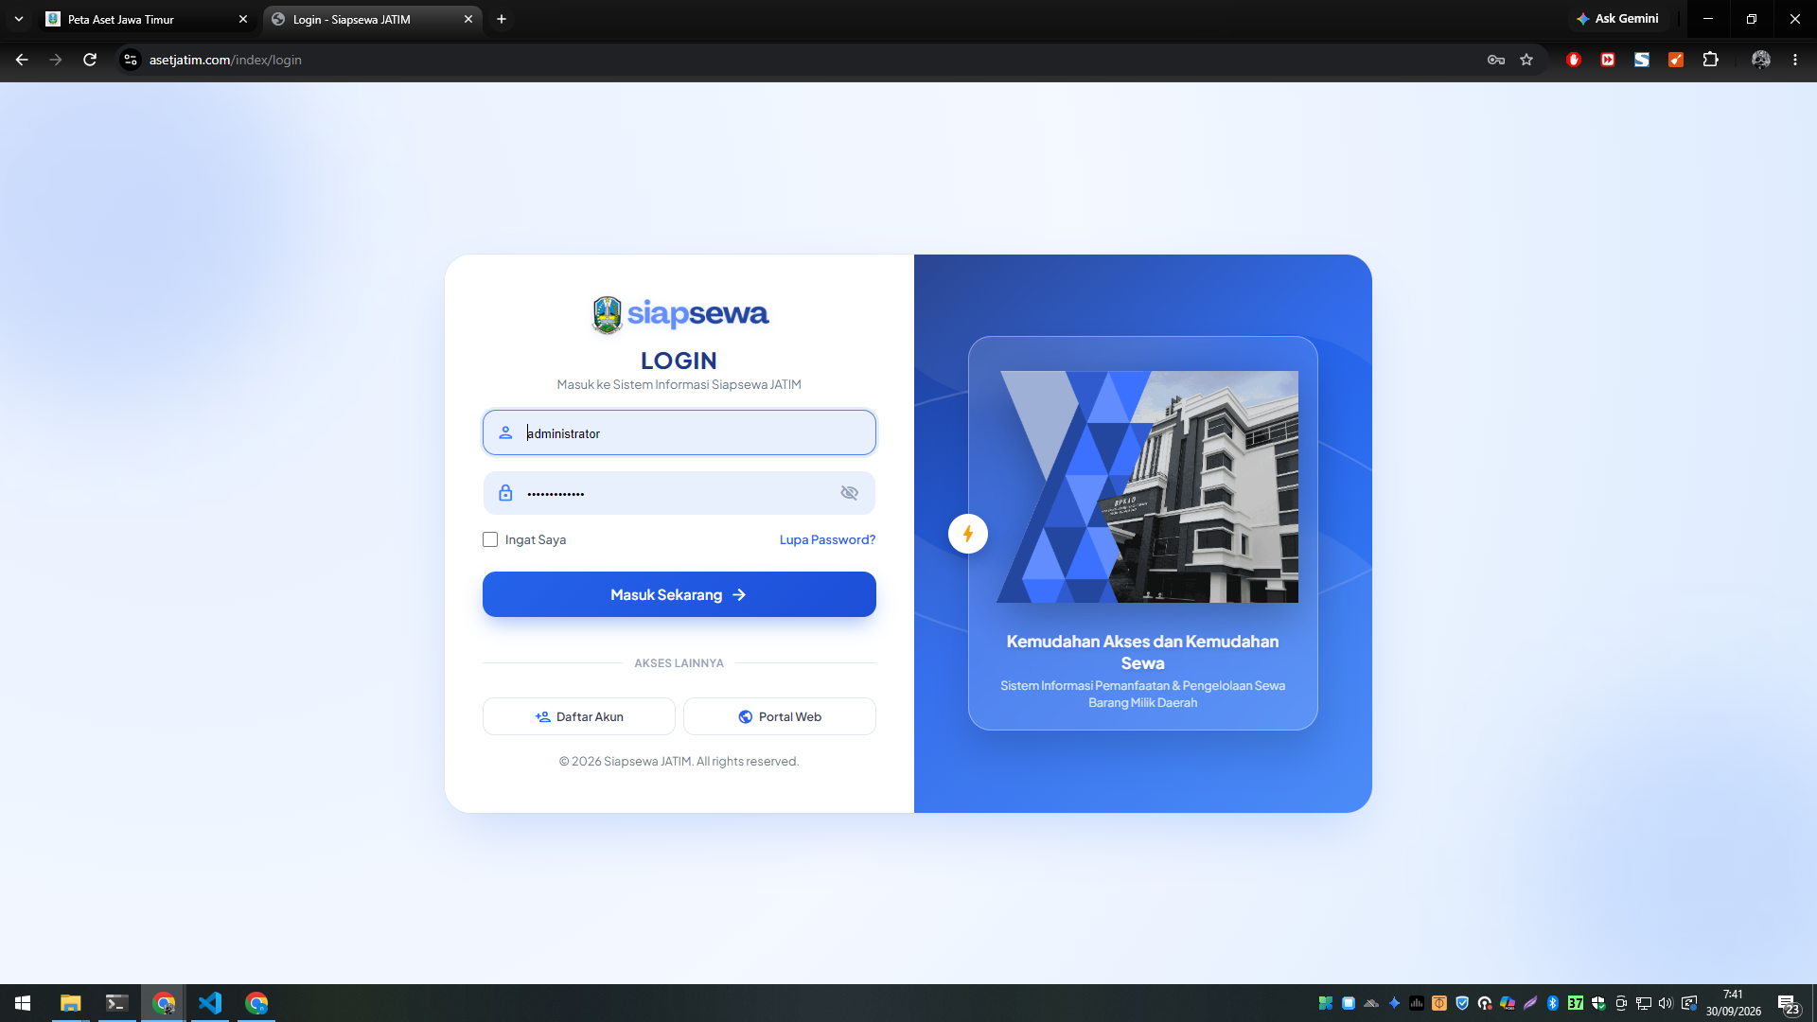The image size is (1817, 1022).
Task: Open the red arrow extension icon
Action: click(x=1608, y=60)
